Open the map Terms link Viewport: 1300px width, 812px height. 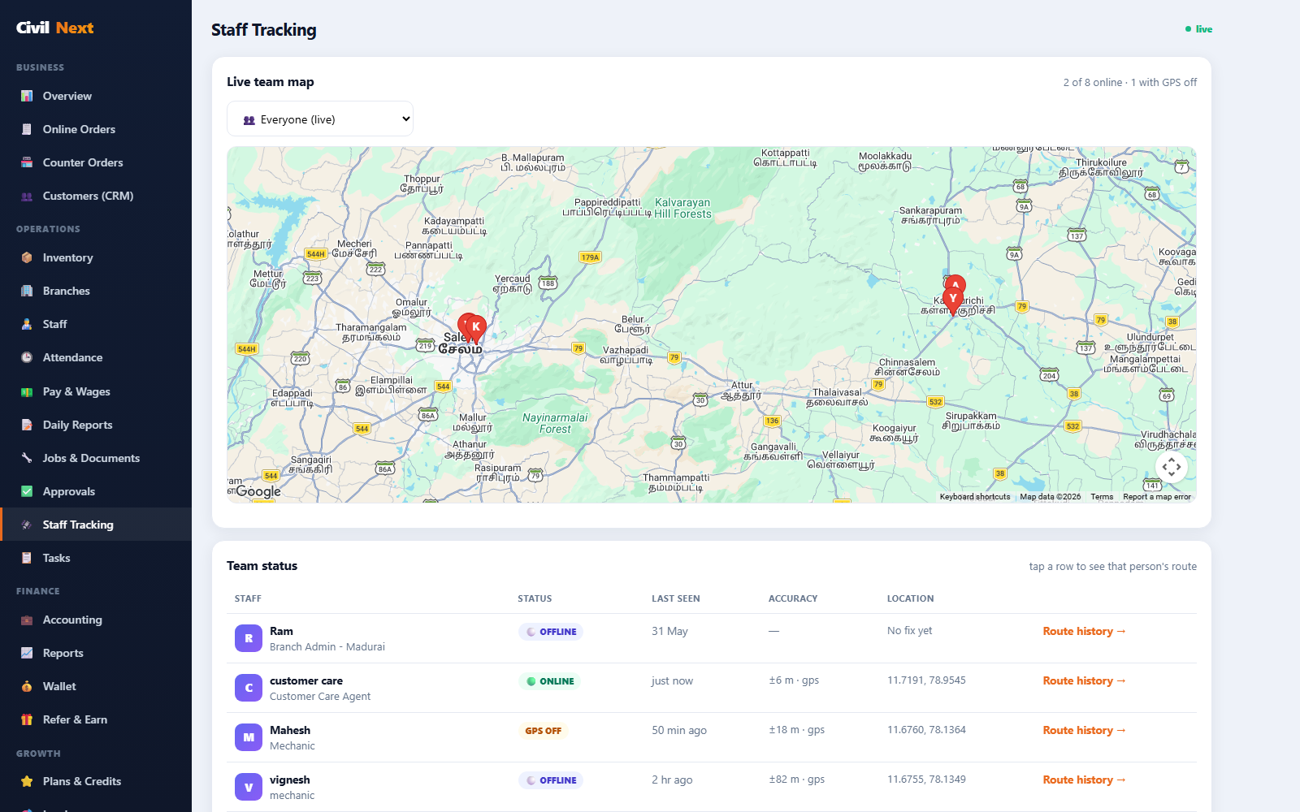coord(1102,497)
